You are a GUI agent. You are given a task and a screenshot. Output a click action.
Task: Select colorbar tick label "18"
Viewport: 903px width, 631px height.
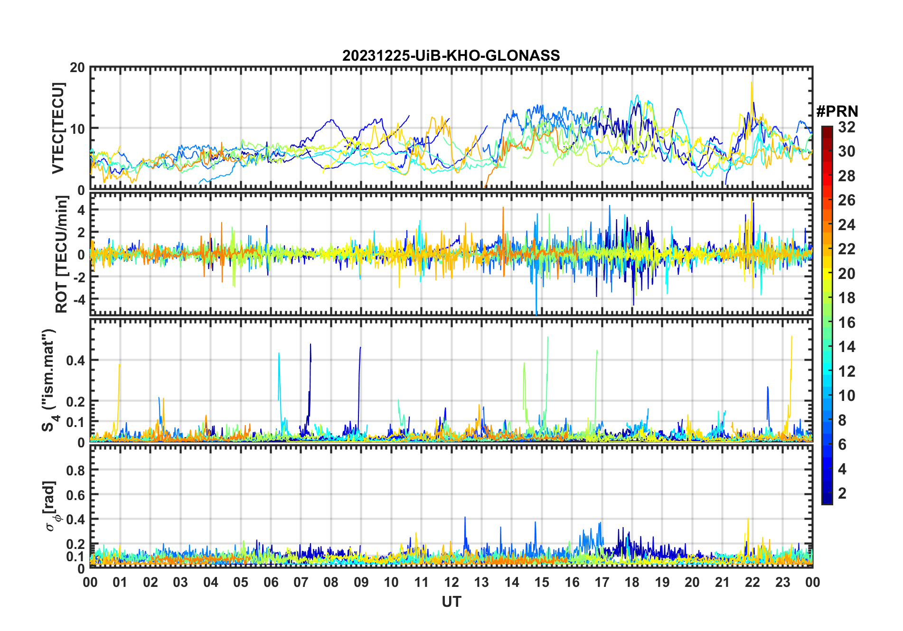[847, 298]
